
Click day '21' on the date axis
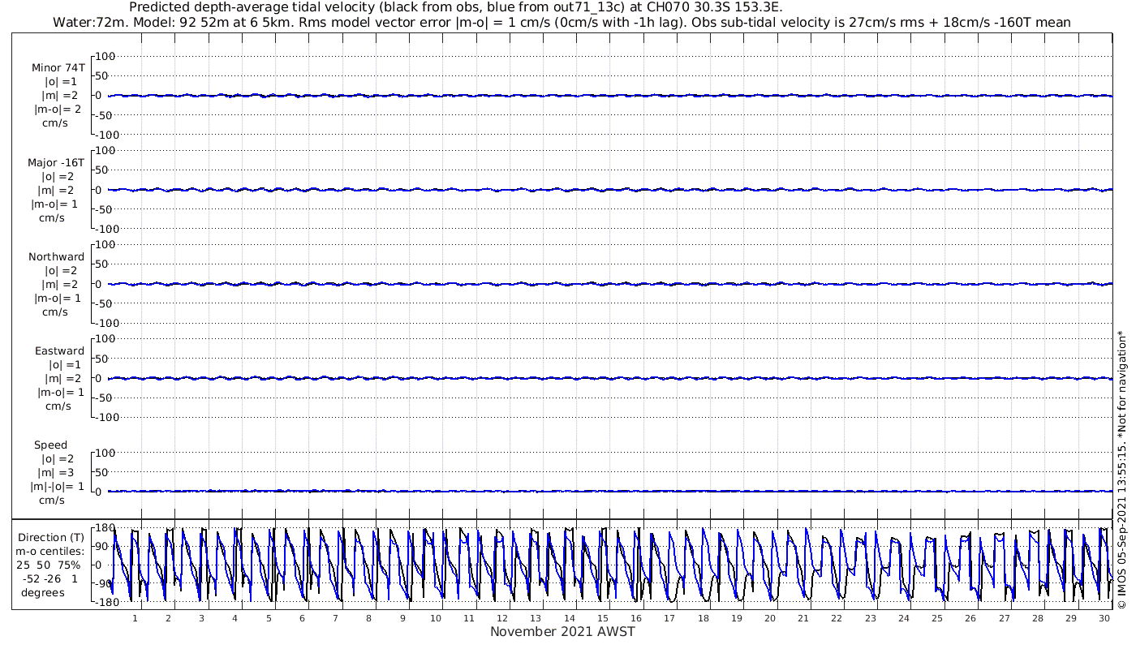[803, 618]
